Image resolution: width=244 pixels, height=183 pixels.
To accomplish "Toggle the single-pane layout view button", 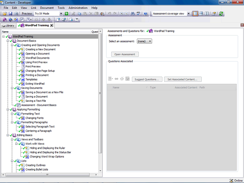I will tap(195, 14).
